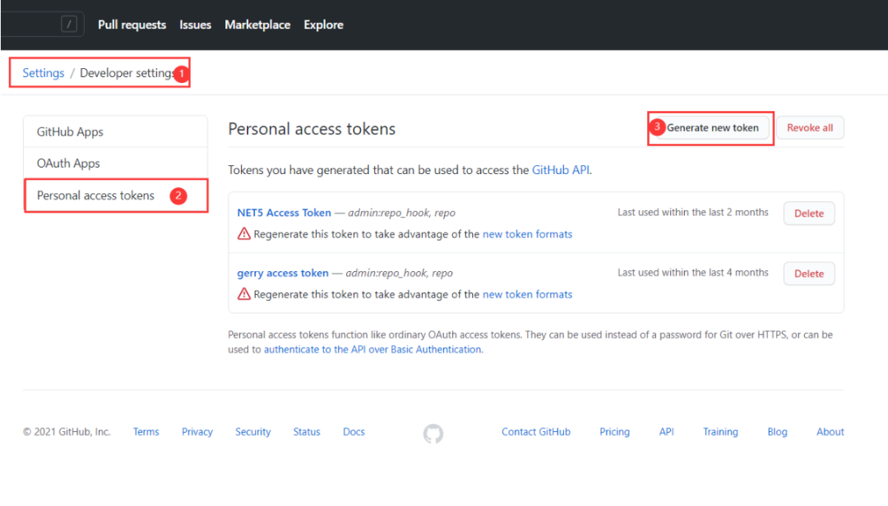Follow the GitHub API link

click(561, 170)
